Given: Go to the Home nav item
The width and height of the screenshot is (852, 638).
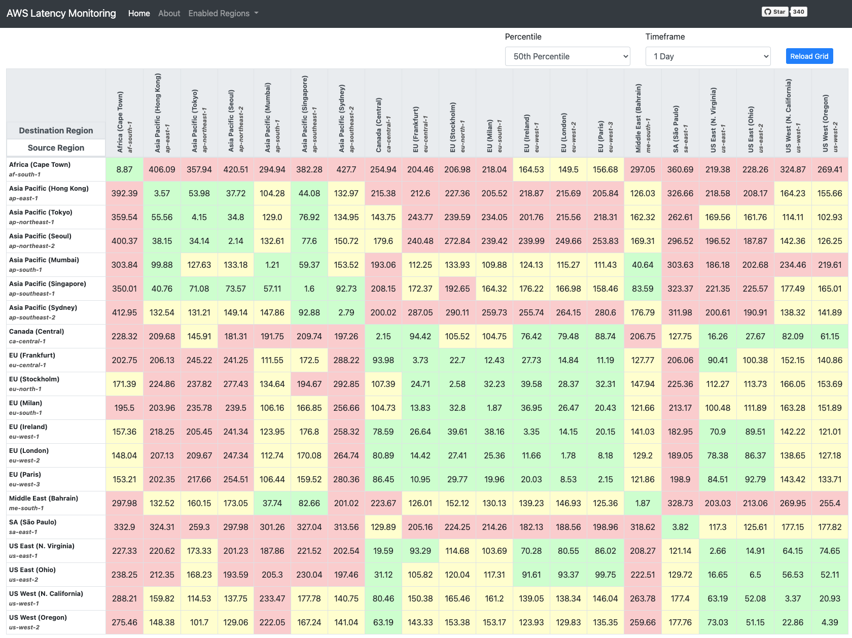Looking at the screenshot, I should coord(139,13).
